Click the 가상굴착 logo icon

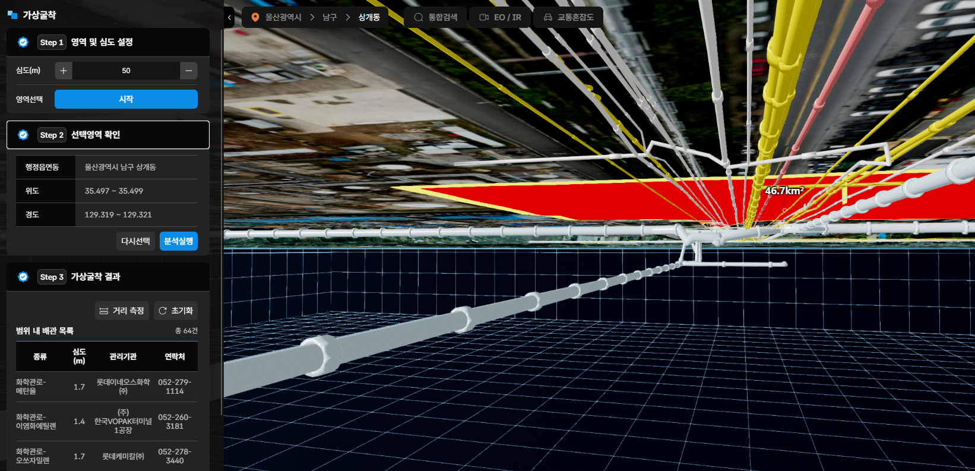pyautogui.click(x=12, y=15)
